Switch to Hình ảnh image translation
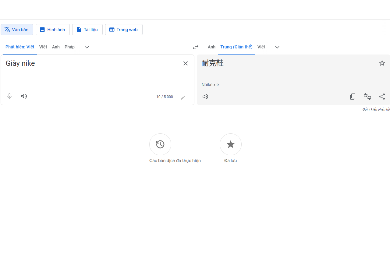The width and height of the screenshot is (390, 268). click(53, 30)
